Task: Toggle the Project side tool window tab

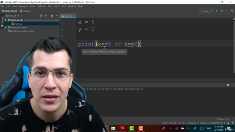Action: tap(2, 21)
